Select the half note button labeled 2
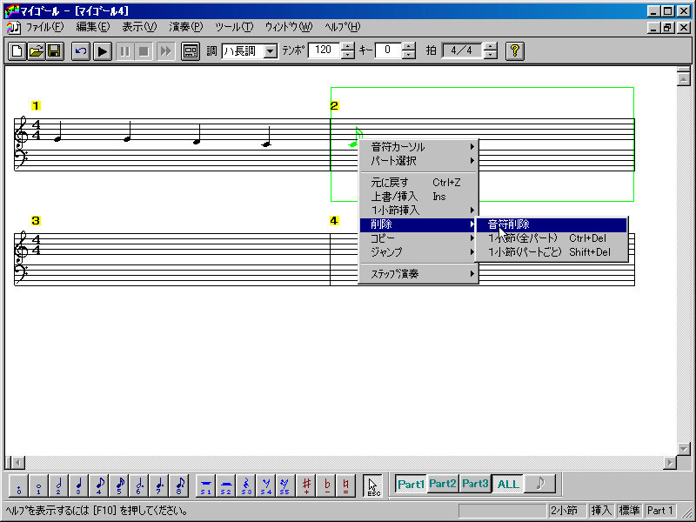696x522 pixels. click(x=58, y=485)
